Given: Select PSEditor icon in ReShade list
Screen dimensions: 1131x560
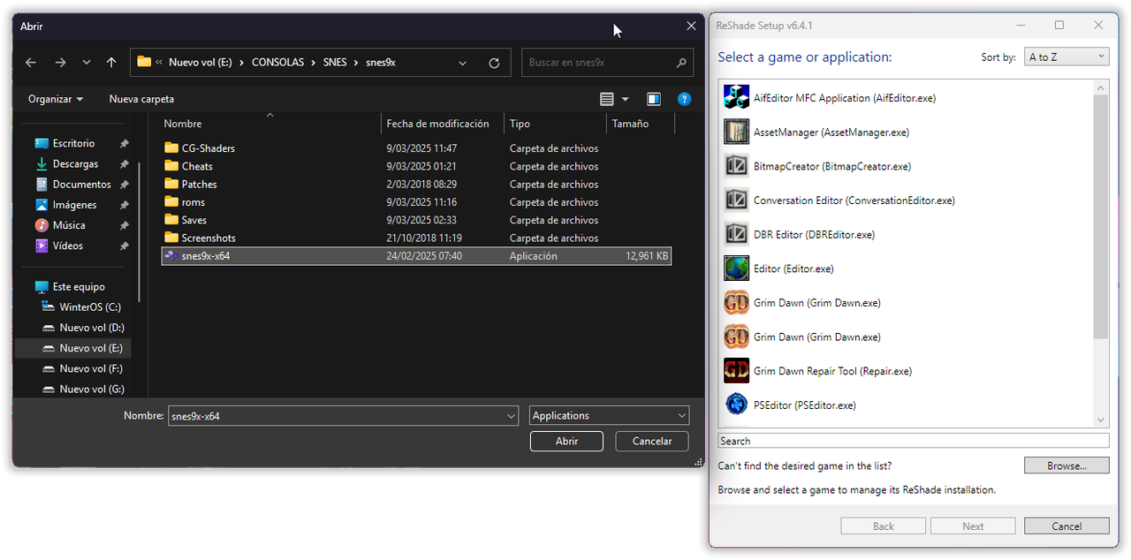Looking at the screenshot, I should pyautogui.click(x=736, y=405).
